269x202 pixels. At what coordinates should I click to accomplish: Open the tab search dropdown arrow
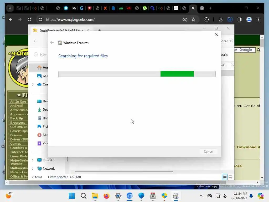click(10, 8)
